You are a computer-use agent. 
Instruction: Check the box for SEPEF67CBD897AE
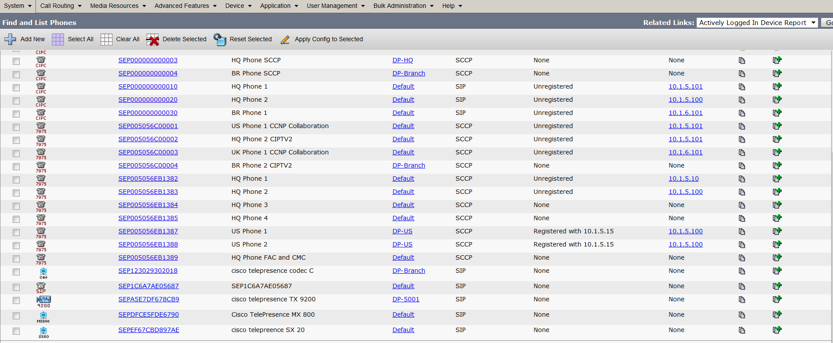pos(16,331)
